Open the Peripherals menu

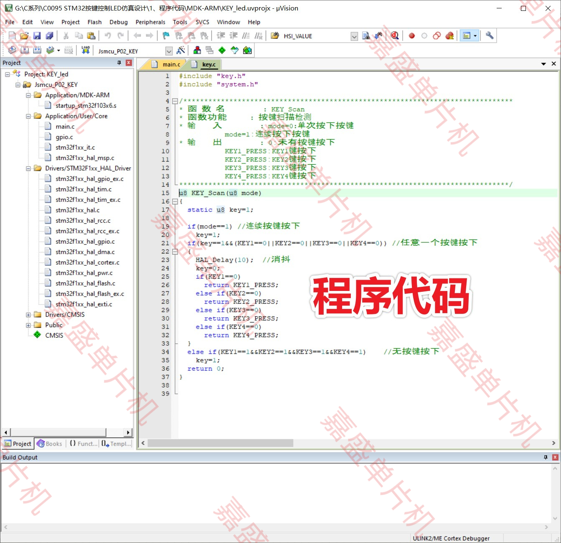pyautogui.click(x=150, y=22)
